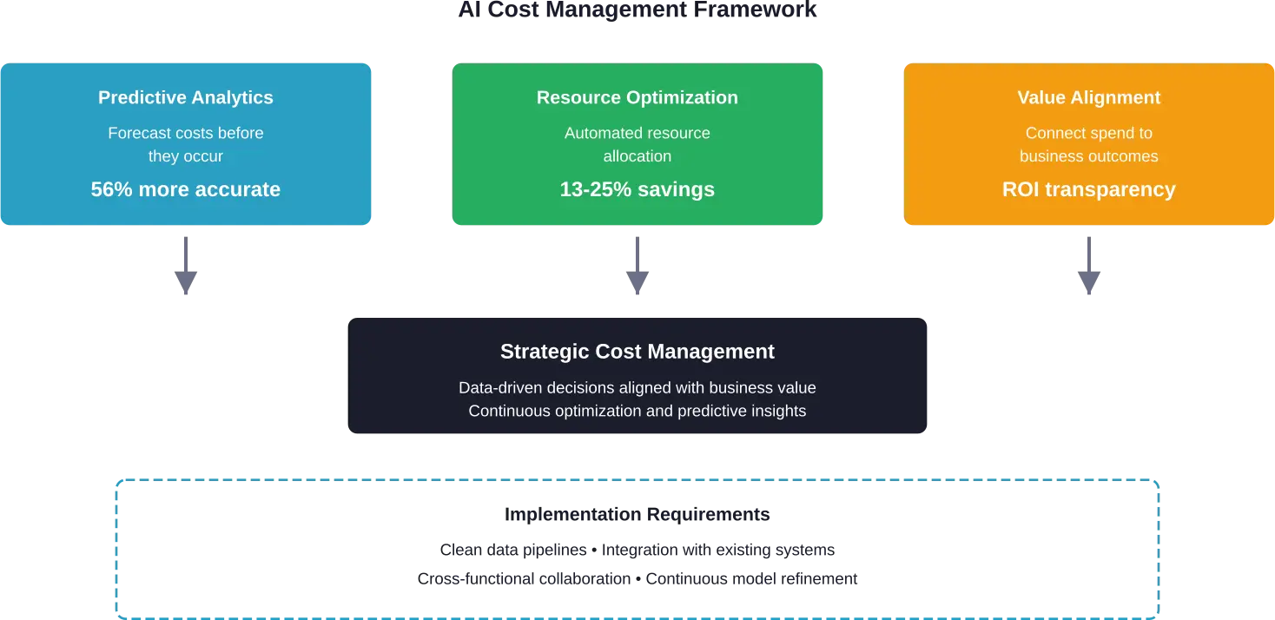Click "Data-driven decisions aligned with business value"

[637, 388]
